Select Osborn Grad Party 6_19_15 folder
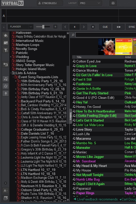 pos(42,190)
